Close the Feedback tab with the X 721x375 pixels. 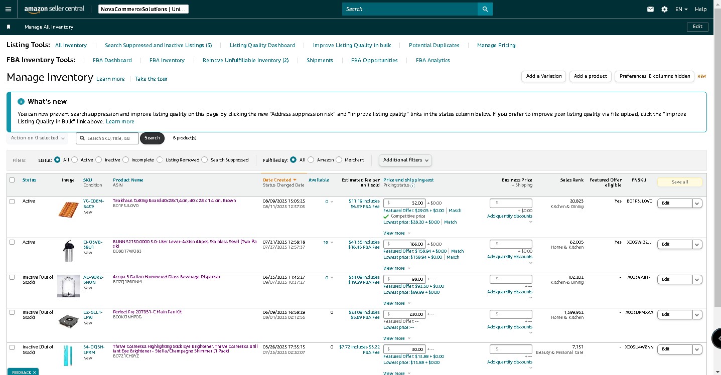click(35, 372)
